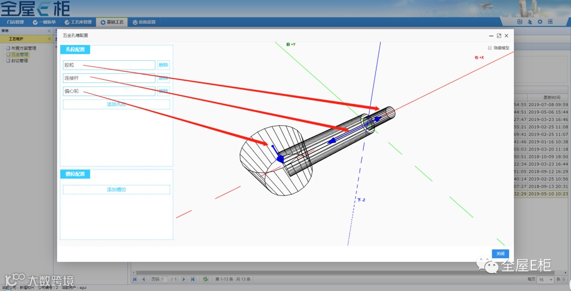
Task: Click the page number input field
Action: tap(164, 279)
